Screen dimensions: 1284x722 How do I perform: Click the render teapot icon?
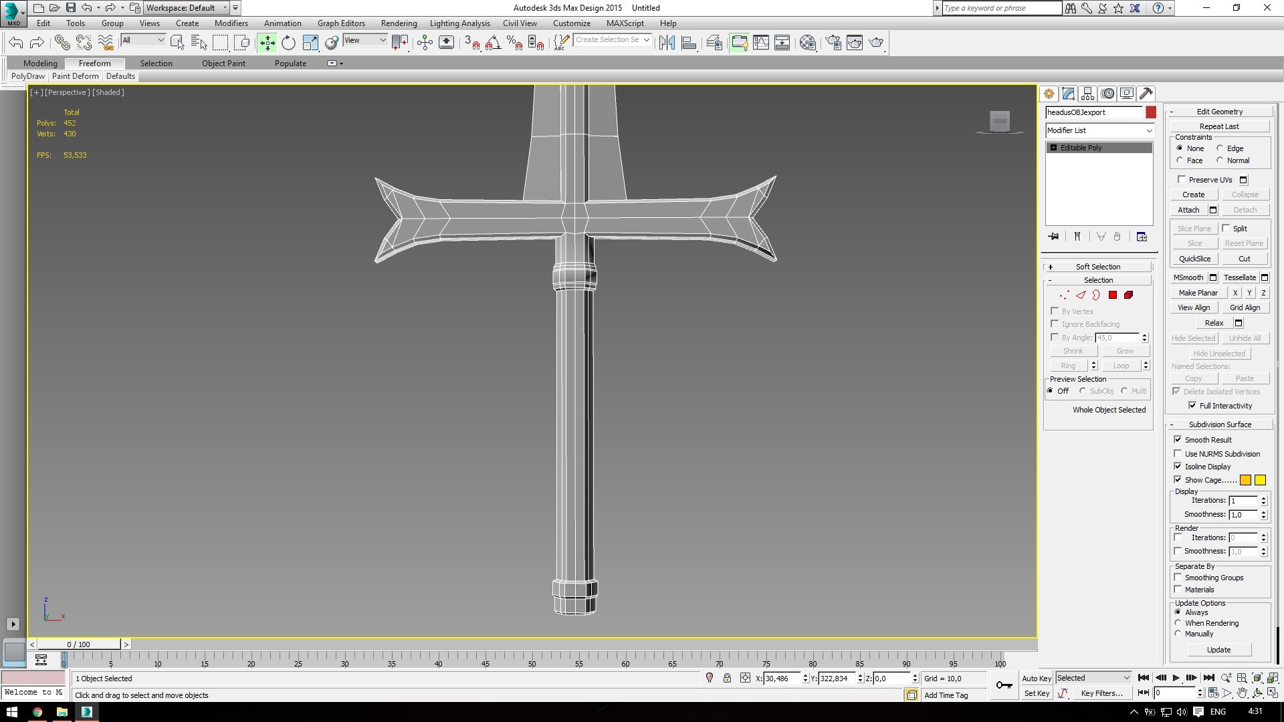click(876, 43)
